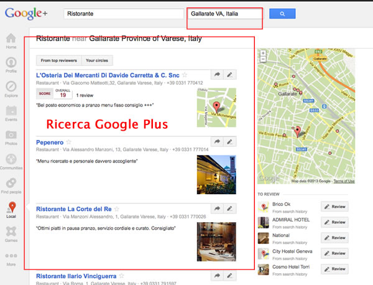Share Ristorante Ilario Vinciguerra result
Screen dimensions: 373x285
[217, 276]
